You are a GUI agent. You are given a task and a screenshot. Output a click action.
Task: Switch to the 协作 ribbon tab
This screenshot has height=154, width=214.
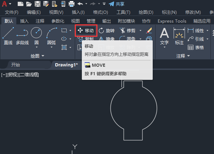[x=146, y=21]
